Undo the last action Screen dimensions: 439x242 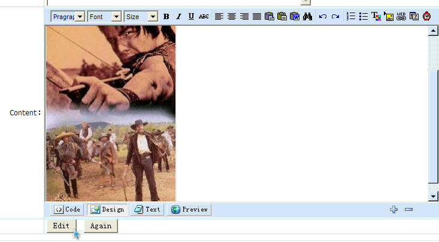[323, 17]
